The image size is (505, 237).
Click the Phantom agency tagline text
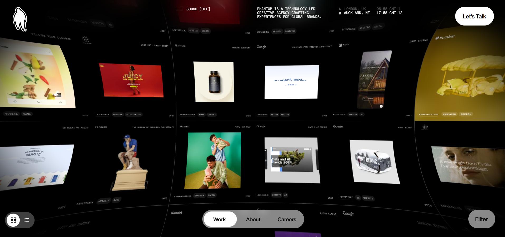pyautogui.click(x=289, y=13)
